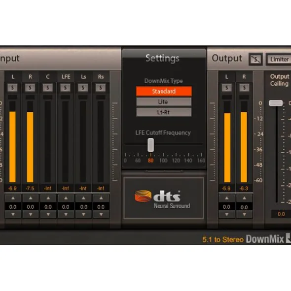The height and width of the screenshot is (291, 291).
Task: Increase input Rs trim with up arrow
Action: (101, 198)
